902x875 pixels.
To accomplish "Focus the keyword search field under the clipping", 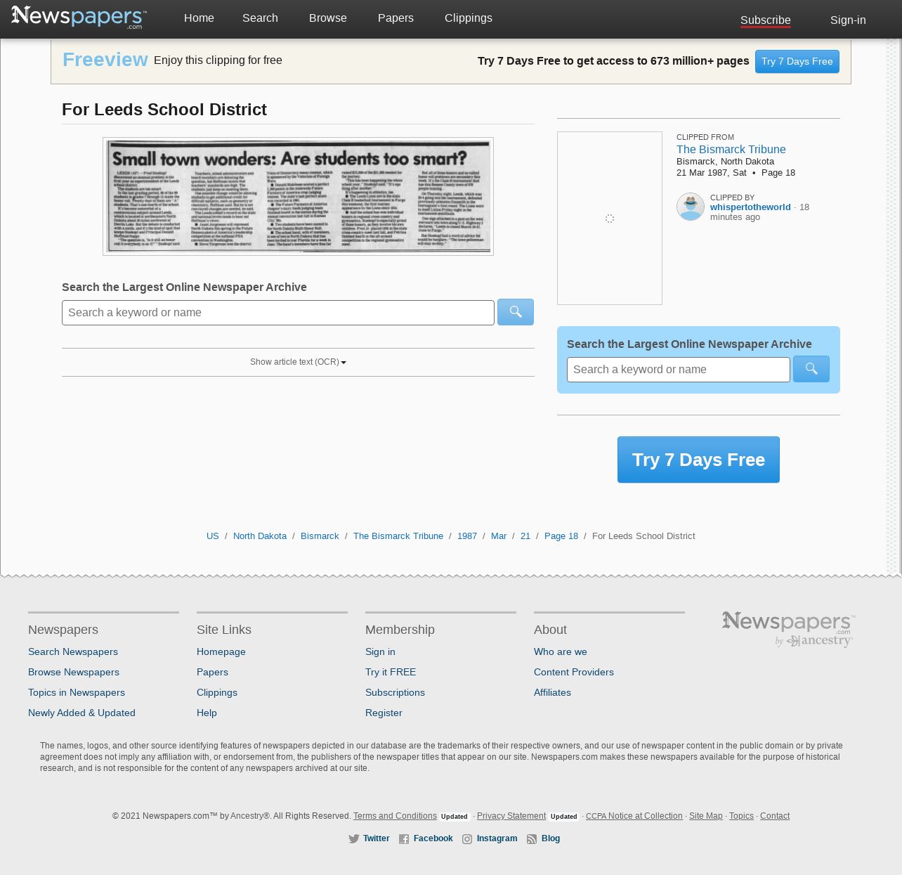I will click(x=278, y=313).
